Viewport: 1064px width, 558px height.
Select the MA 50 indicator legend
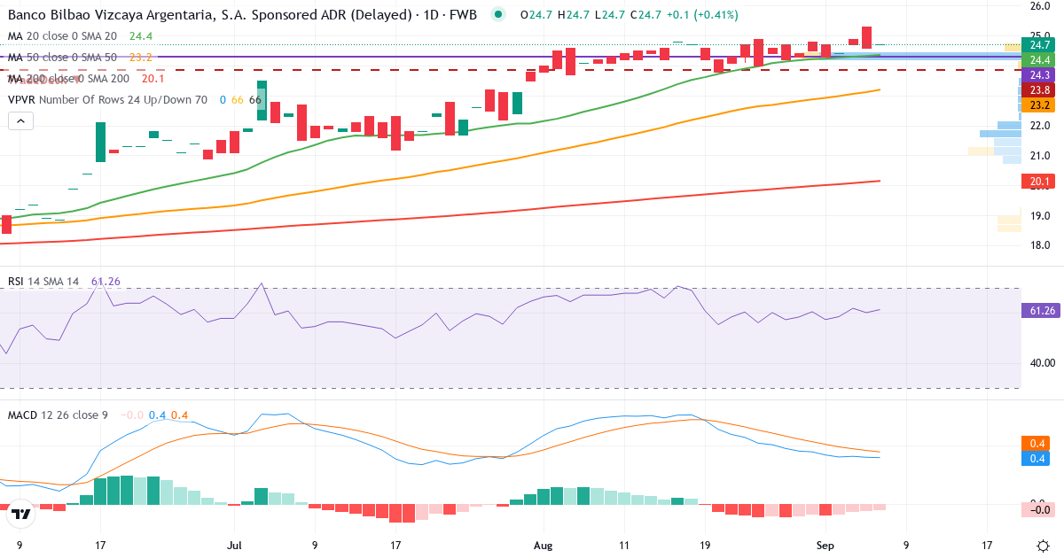62,58
